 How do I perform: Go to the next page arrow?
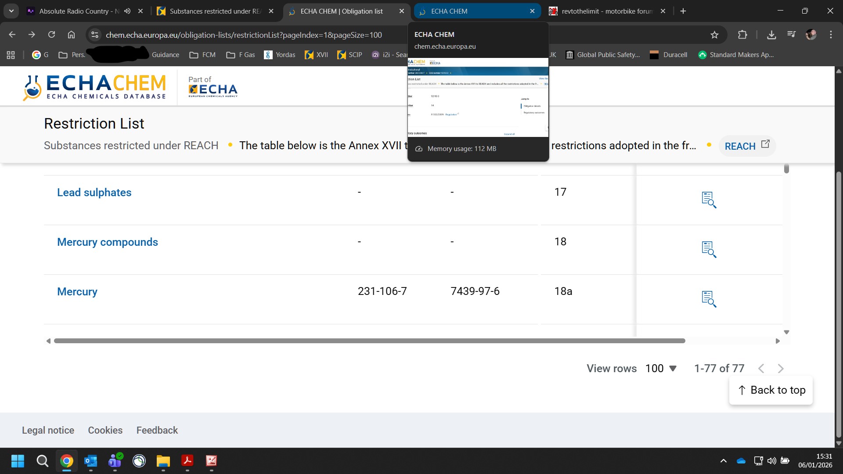coord(781,369)
